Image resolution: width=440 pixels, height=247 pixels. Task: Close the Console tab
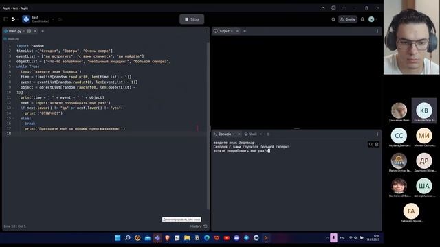point(239,134)
